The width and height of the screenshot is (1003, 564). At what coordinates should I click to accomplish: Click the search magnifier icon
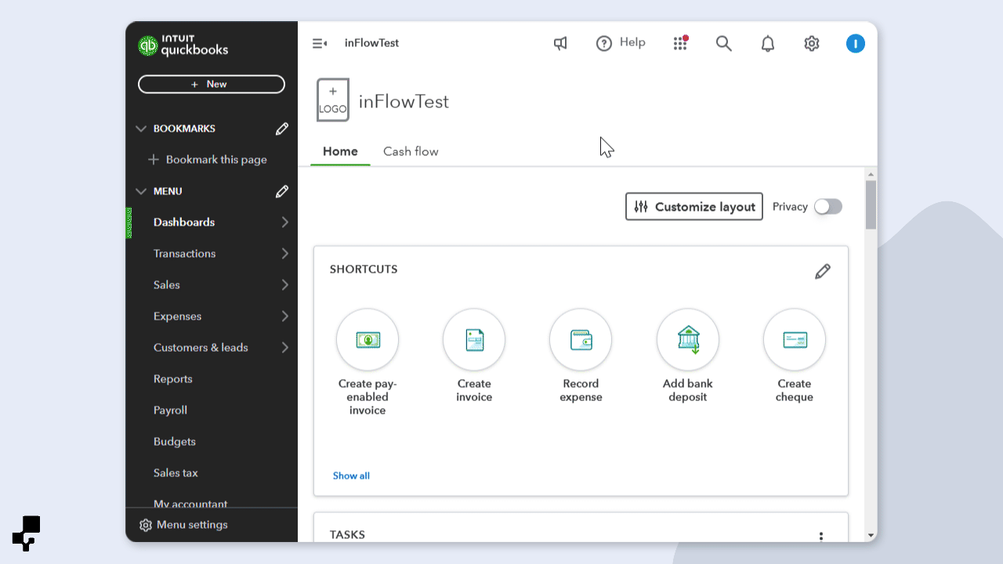724,44
